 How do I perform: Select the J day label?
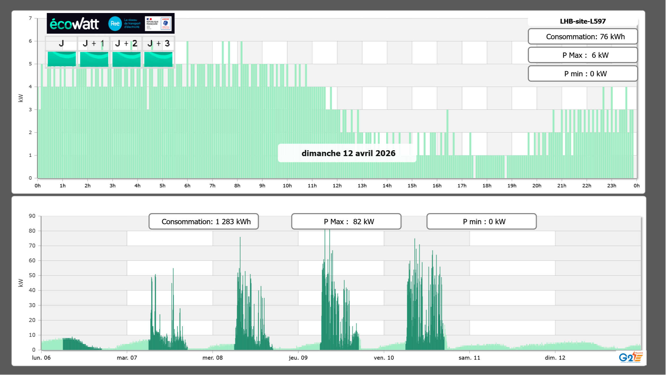[x=61, y=43]
